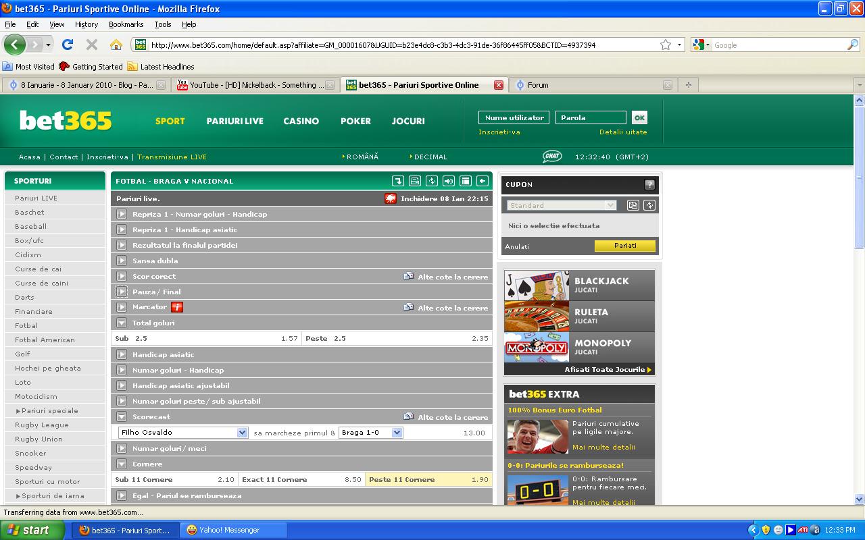Click the bookmark star in address bar
This screenshot has height=540, width=865.
[666, 45]
